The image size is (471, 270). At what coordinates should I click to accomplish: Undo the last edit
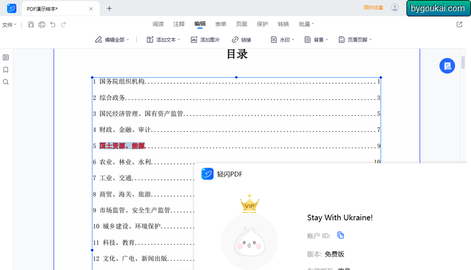tap(53, 25)
